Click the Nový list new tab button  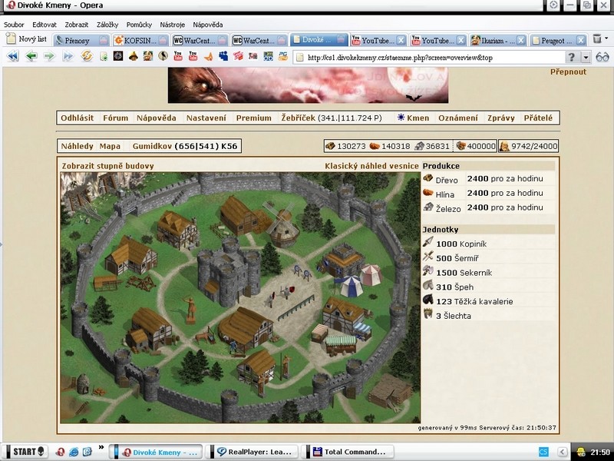tap(27, 39)
